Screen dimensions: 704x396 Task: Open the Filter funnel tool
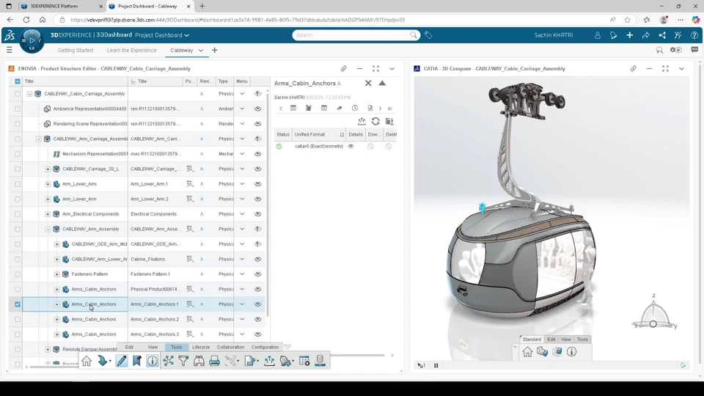point(183,361)
